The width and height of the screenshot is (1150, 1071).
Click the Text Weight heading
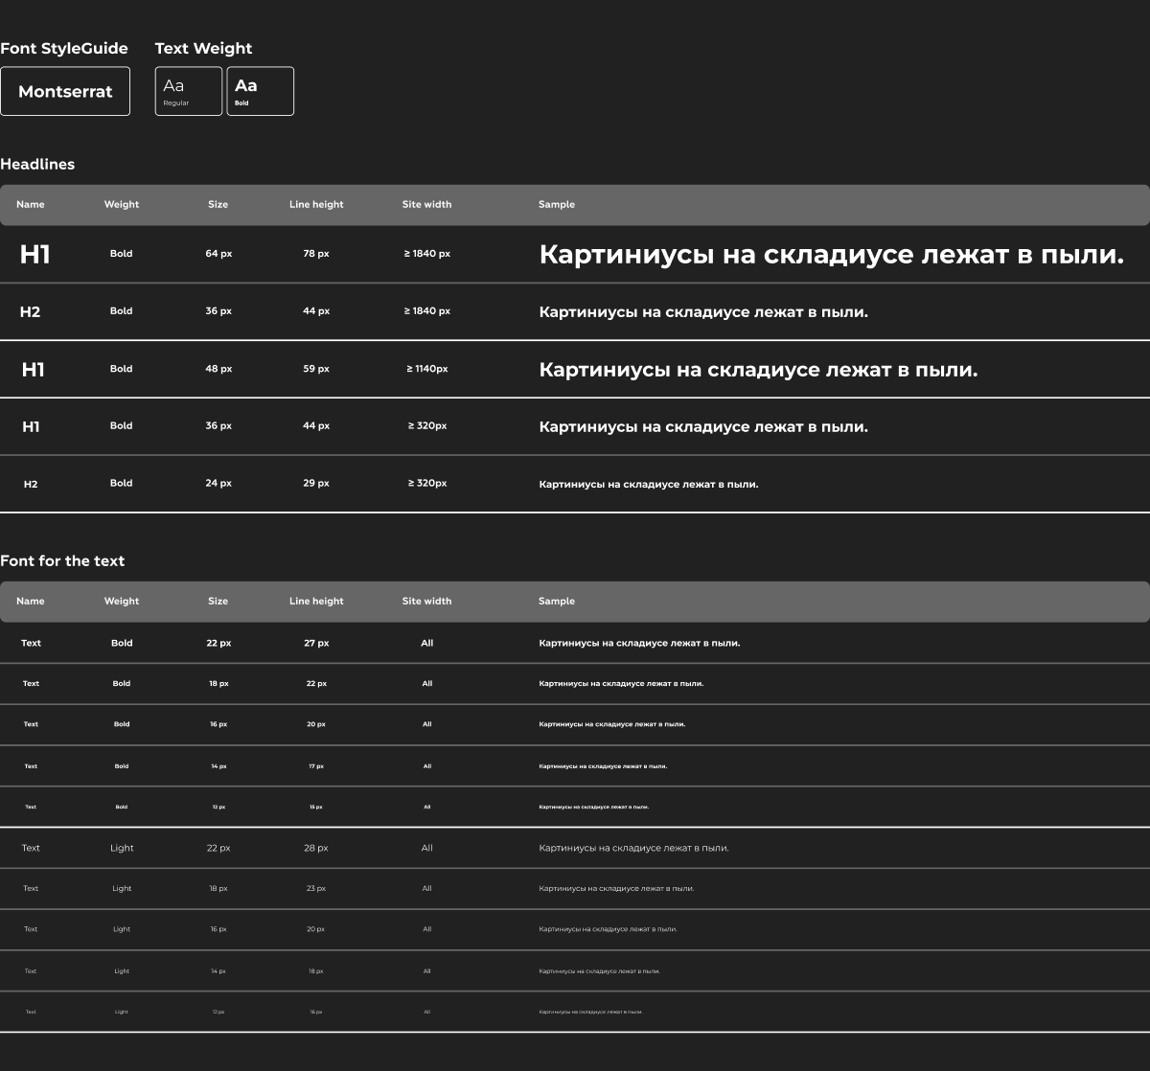(x=203, y=48)
